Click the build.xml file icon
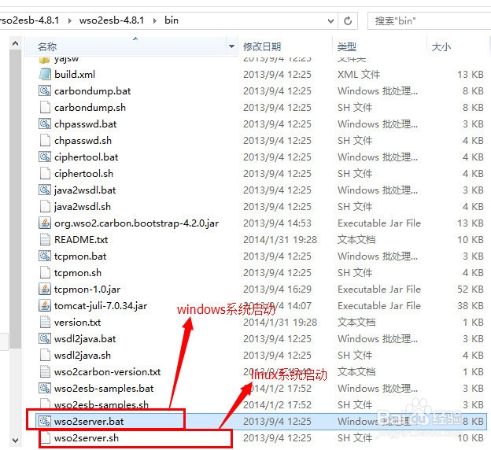Screen dimensions: 491x450 point(45,74)
